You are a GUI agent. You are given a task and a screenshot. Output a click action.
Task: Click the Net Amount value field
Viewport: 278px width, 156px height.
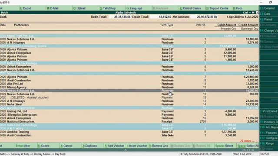(x=204, y=17)
